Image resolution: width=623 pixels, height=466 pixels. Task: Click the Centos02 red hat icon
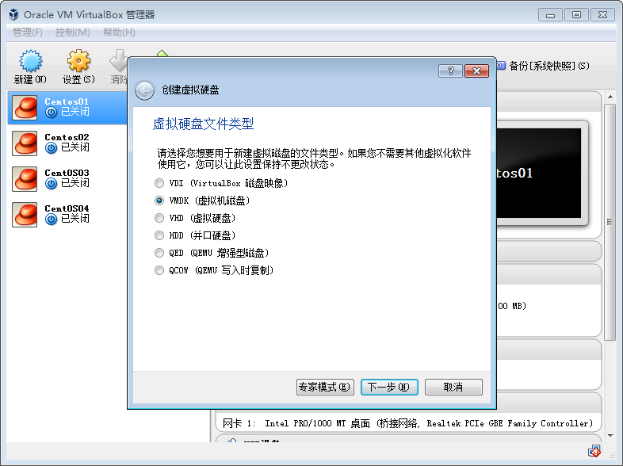coord(25,143)
